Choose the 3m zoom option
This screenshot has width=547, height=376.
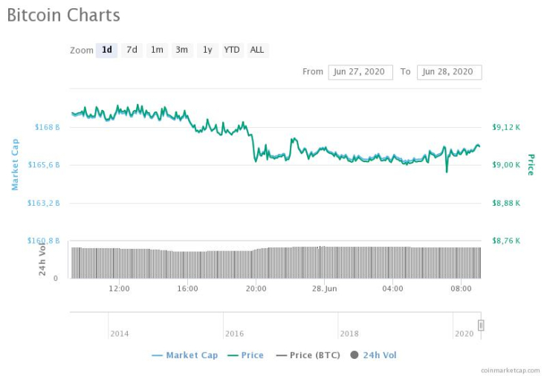[x=182, y=51]
